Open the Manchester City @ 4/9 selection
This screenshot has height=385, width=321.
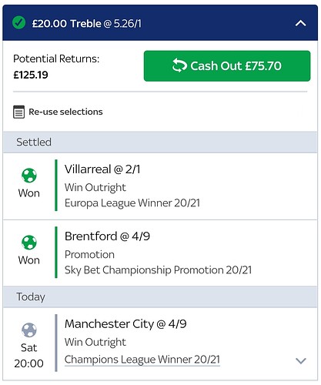(x=125, y=324)
